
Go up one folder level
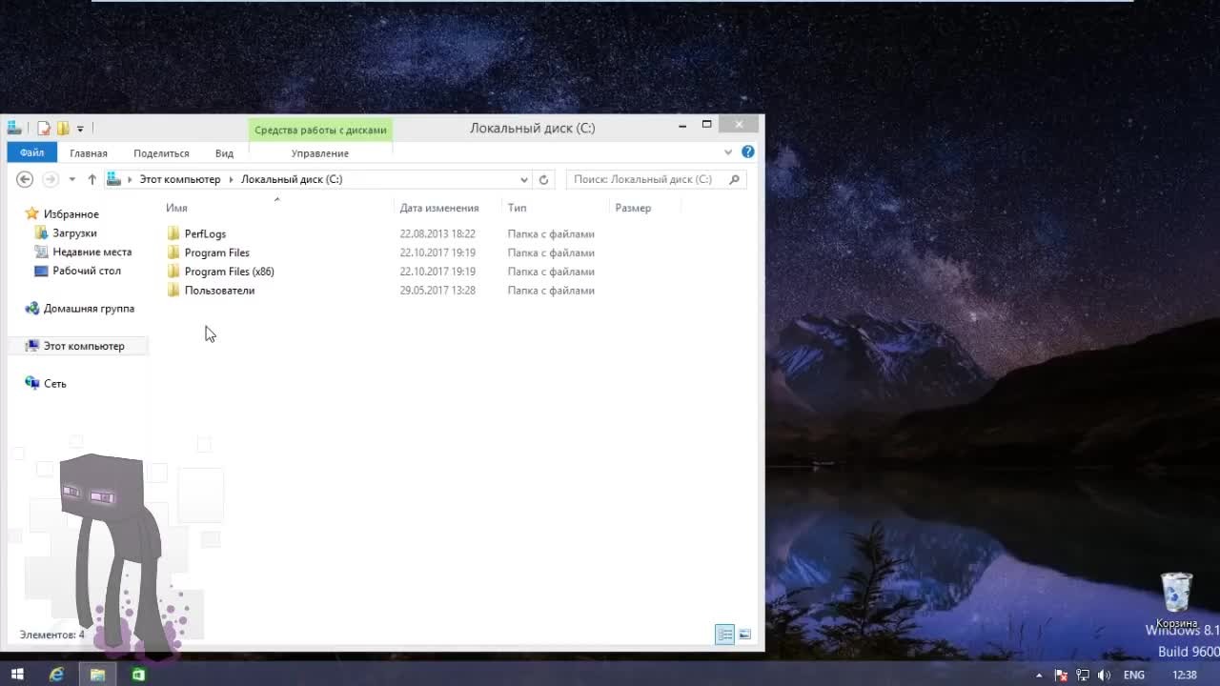tap(91, 179)
